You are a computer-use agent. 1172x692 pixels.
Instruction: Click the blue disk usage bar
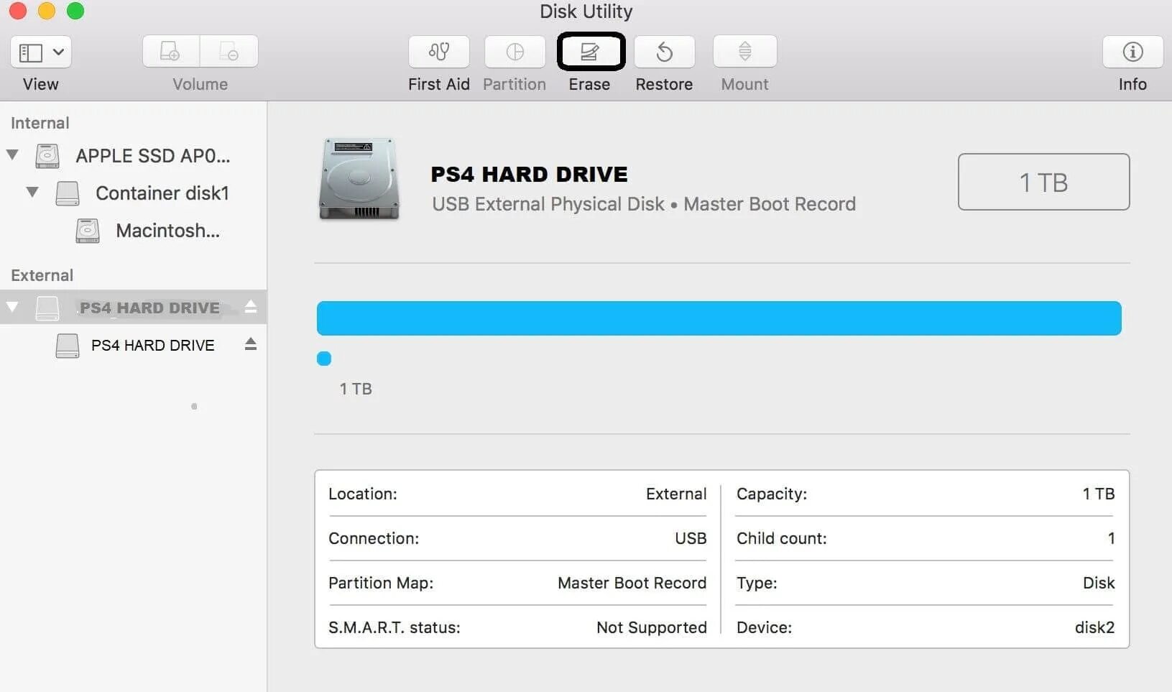719,318
